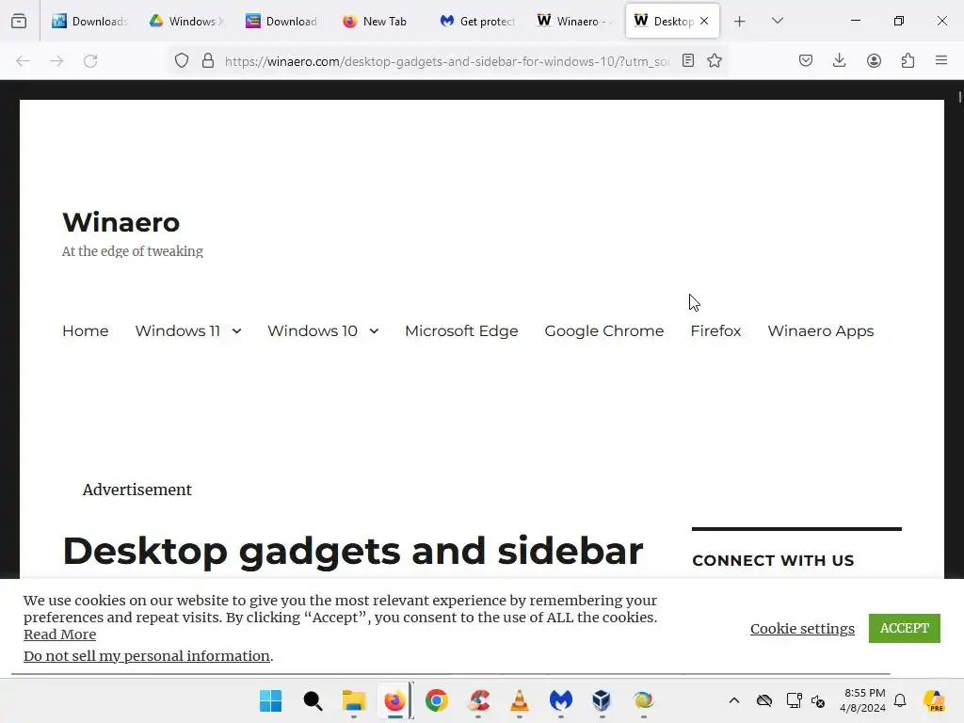Screen dimensions: 964x723
Task: Switch to the Download tab with the purple icon
Action: [x=281, y=21]
